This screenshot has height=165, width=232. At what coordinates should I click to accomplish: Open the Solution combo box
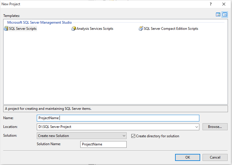[x=82, y=136]
